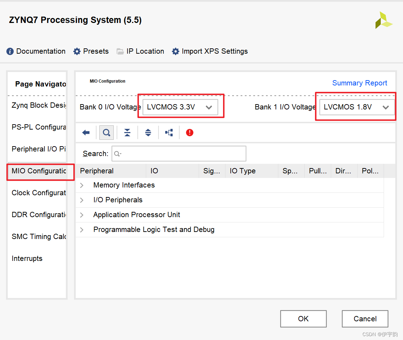Image resolution: width=403 pixels, height=340 pixels.
Task: Click the OK button
Action: 303,319
